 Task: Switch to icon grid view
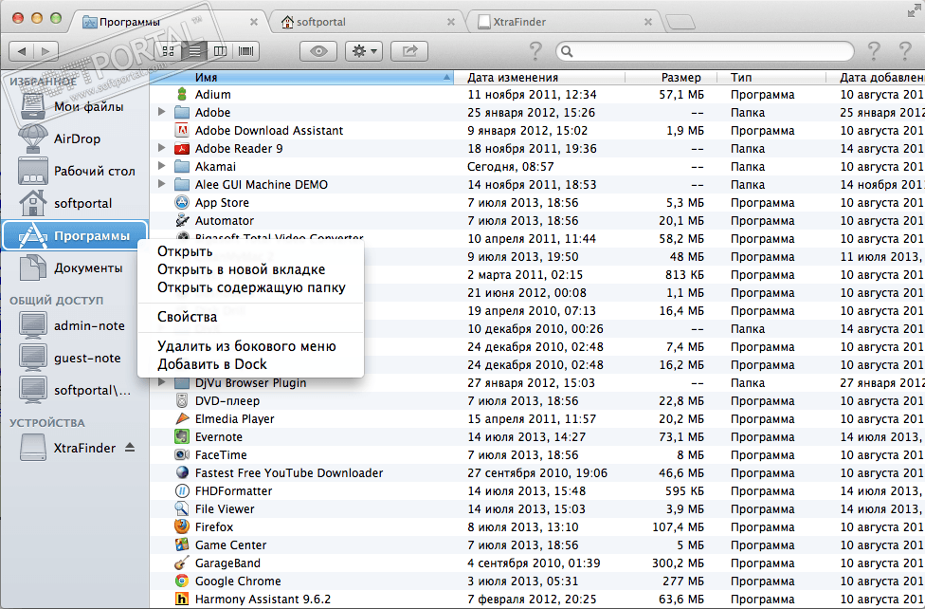(x=168, y=51)
